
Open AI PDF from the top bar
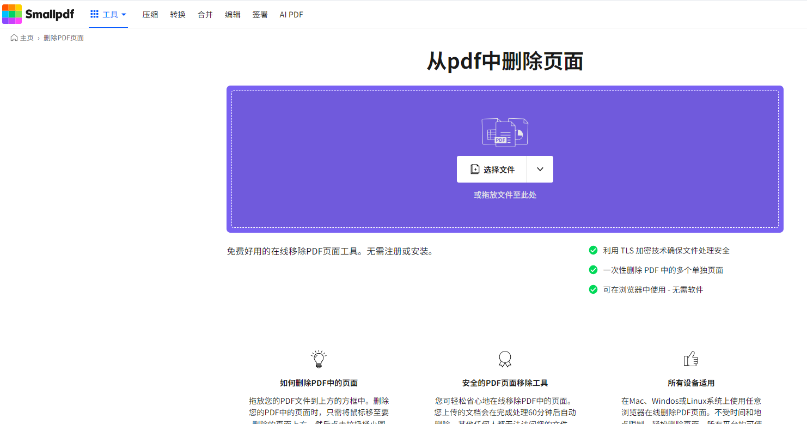point(291,15)
